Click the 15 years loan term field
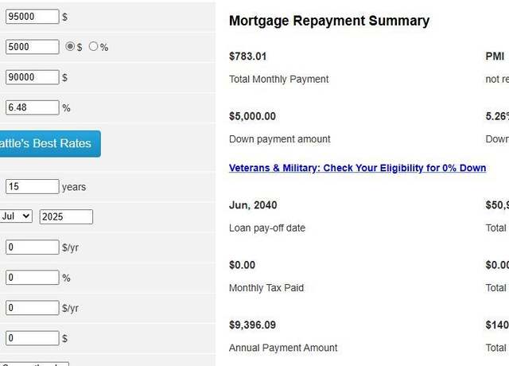 tap(32, 187)
